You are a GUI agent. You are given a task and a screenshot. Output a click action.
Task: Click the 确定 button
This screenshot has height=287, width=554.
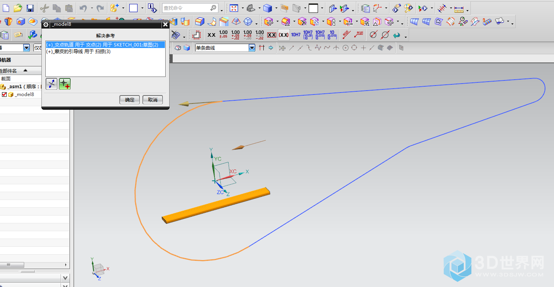point(129,100)
